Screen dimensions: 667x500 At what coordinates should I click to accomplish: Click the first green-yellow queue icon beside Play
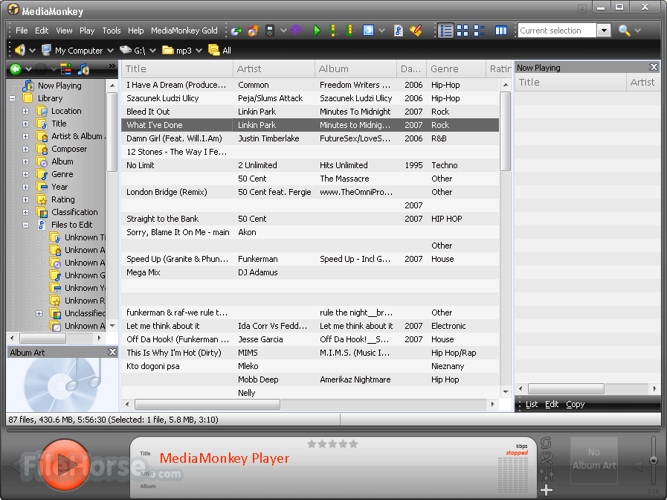332,31
